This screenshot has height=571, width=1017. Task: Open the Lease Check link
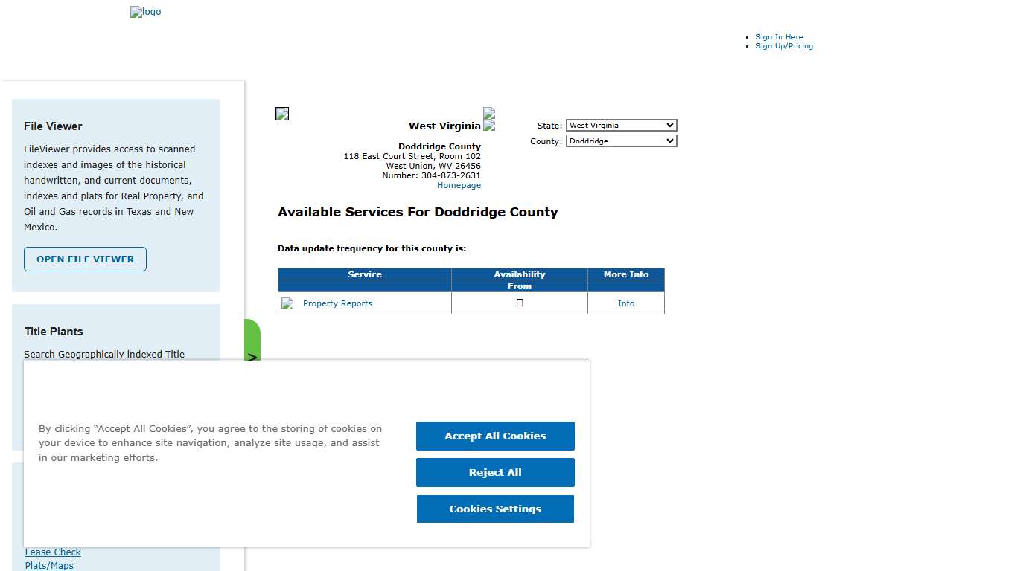pyautogui.click(x=52, y=552)
